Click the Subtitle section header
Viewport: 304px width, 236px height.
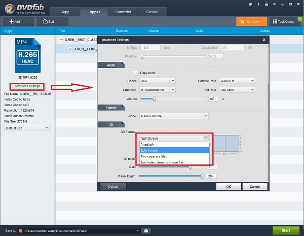(111, 108)
